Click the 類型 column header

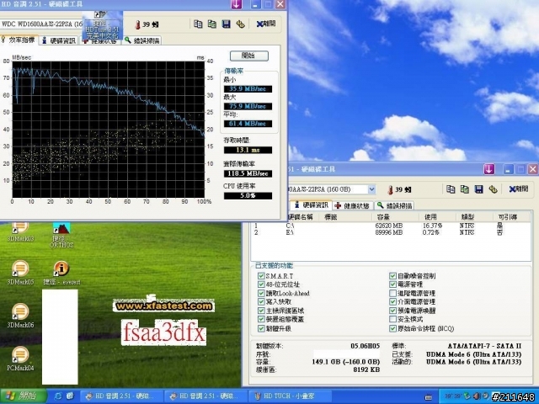(x=474, y=217)
